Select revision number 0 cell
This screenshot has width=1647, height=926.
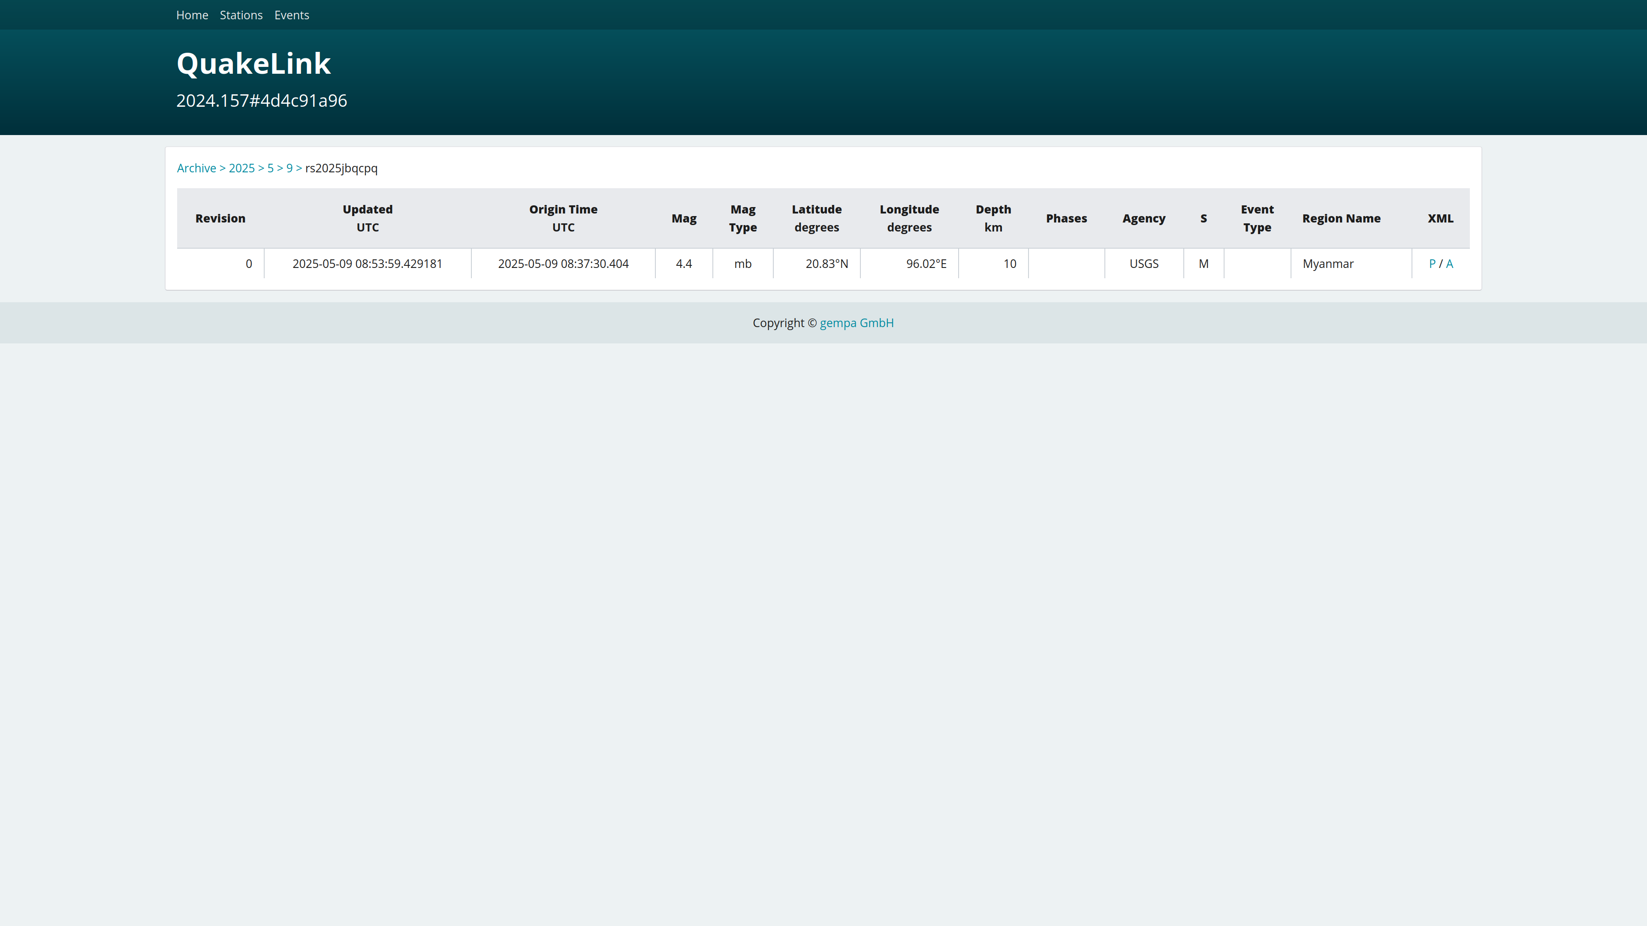click(x=220, y=263)
